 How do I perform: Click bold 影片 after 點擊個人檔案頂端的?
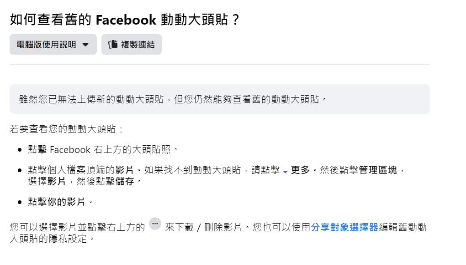(125, 170)
